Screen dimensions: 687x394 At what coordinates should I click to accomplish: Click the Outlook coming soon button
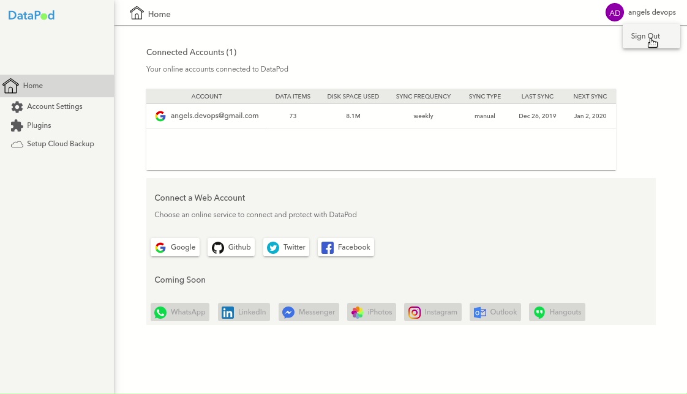point(495,312)
